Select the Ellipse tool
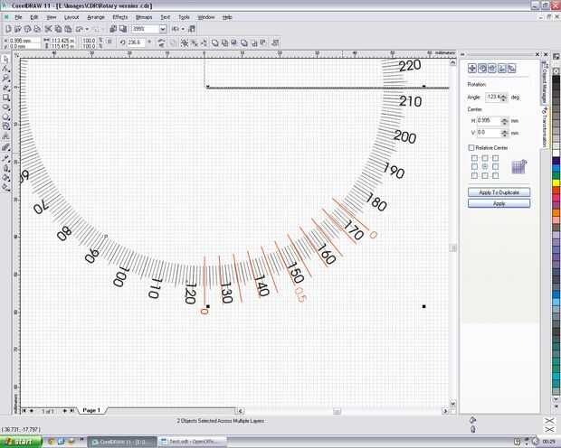Viewport: 561px width, 448px height. point(5,107)
